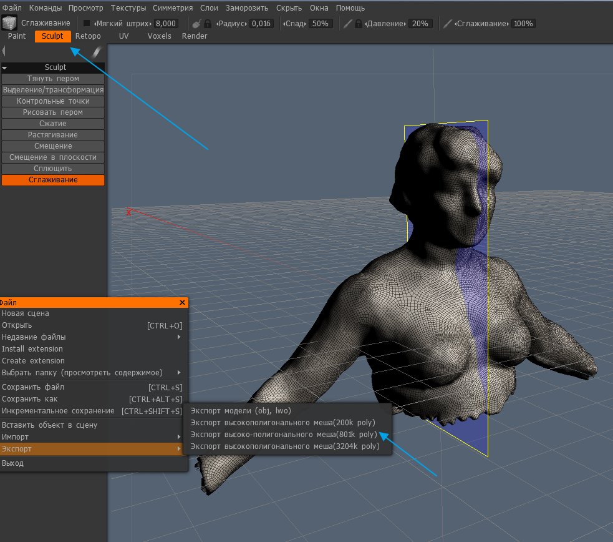Select the Сплющить sculpt tool
Screen dimensions: 613x542
pyautogui.click(x=53, y=169)
